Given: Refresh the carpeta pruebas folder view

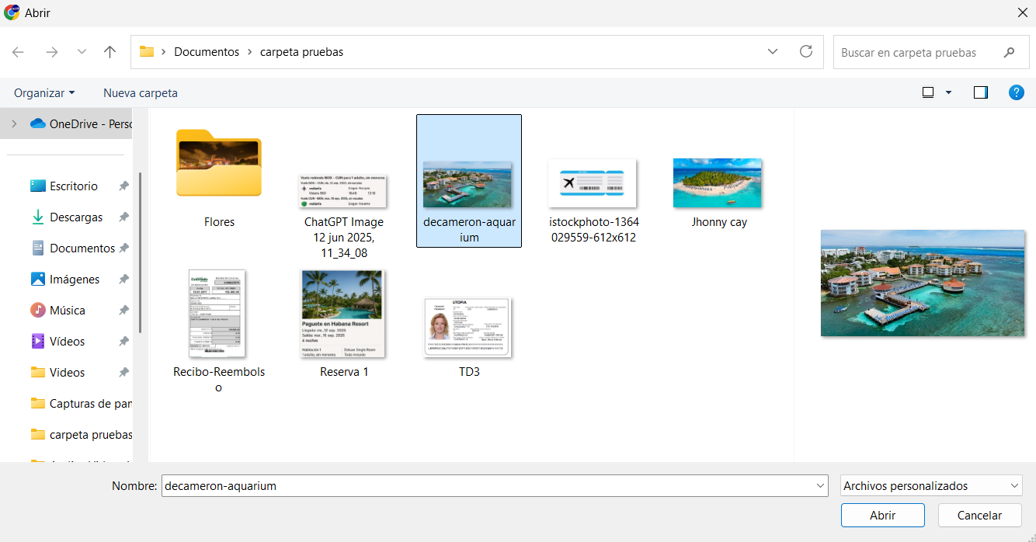Looking at the screenshot, I should [x=806, y=52].
